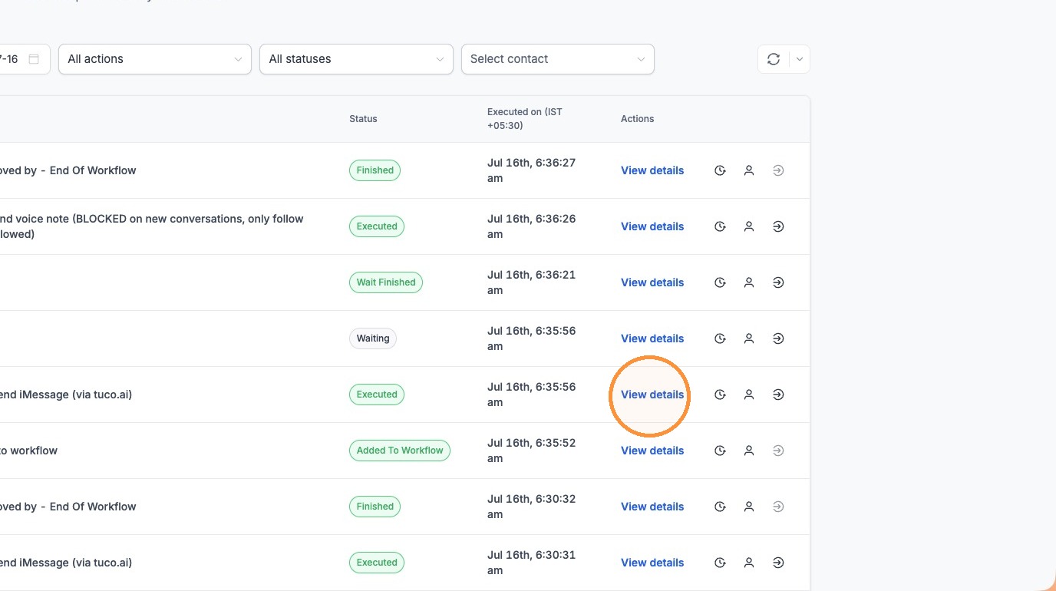
Task: Open the contact icon in the 6:30:31 row
Action: point(749,563)
